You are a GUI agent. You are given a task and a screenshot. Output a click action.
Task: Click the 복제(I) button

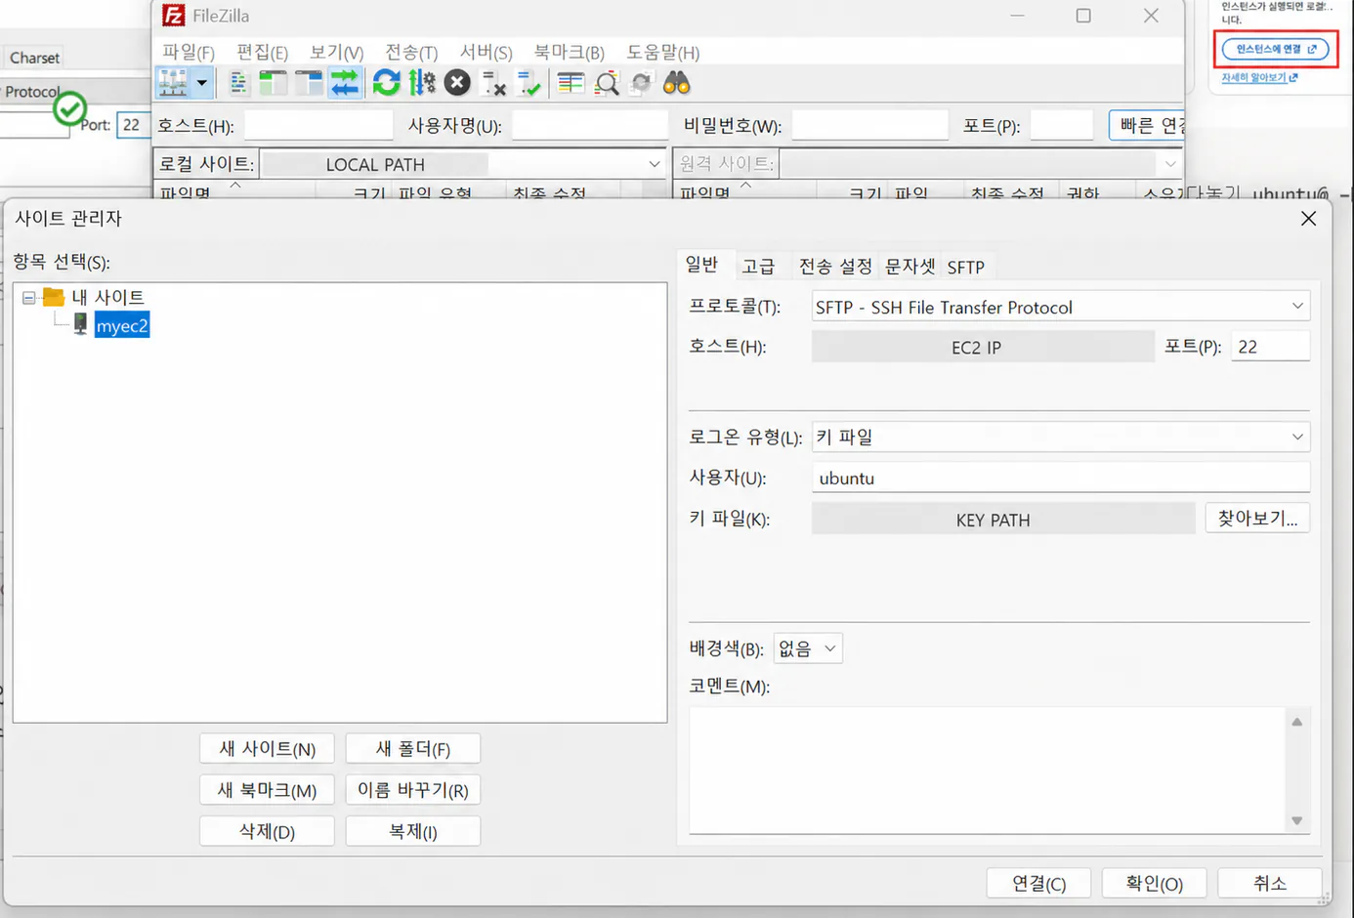click(x=413, y=831)
